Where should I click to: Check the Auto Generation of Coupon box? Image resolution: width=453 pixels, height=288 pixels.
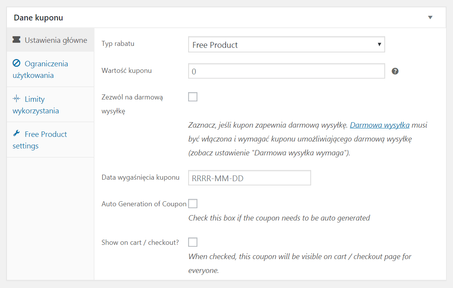[193, 204]
